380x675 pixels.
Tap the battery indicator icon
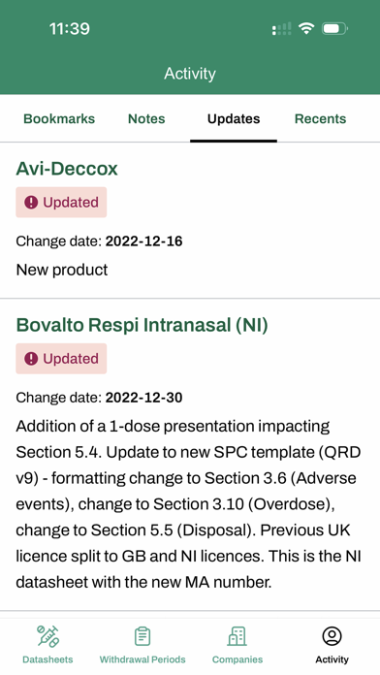(334, 29)
